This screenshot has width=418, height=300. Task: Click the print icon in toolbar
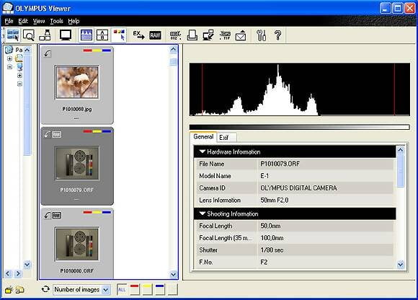pos(192,35)
